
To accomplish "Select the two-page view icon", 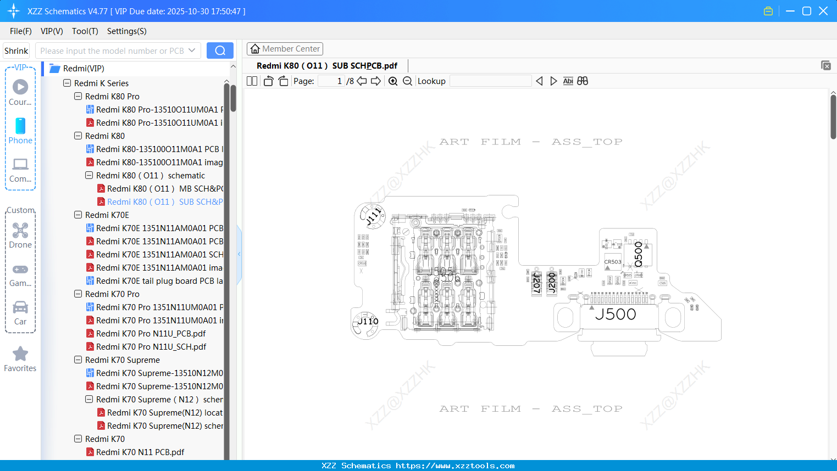I will pos(252,81).
